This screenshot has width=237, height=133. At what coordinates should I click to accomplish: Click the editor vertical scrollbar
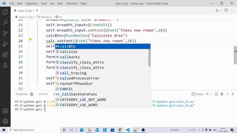pyautogui.click(x=236, y=55)
